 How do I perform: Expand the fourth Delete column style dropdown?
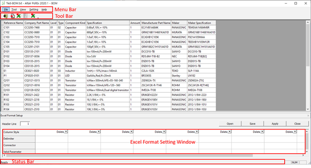pyautogui.click(x=164, y=132)
